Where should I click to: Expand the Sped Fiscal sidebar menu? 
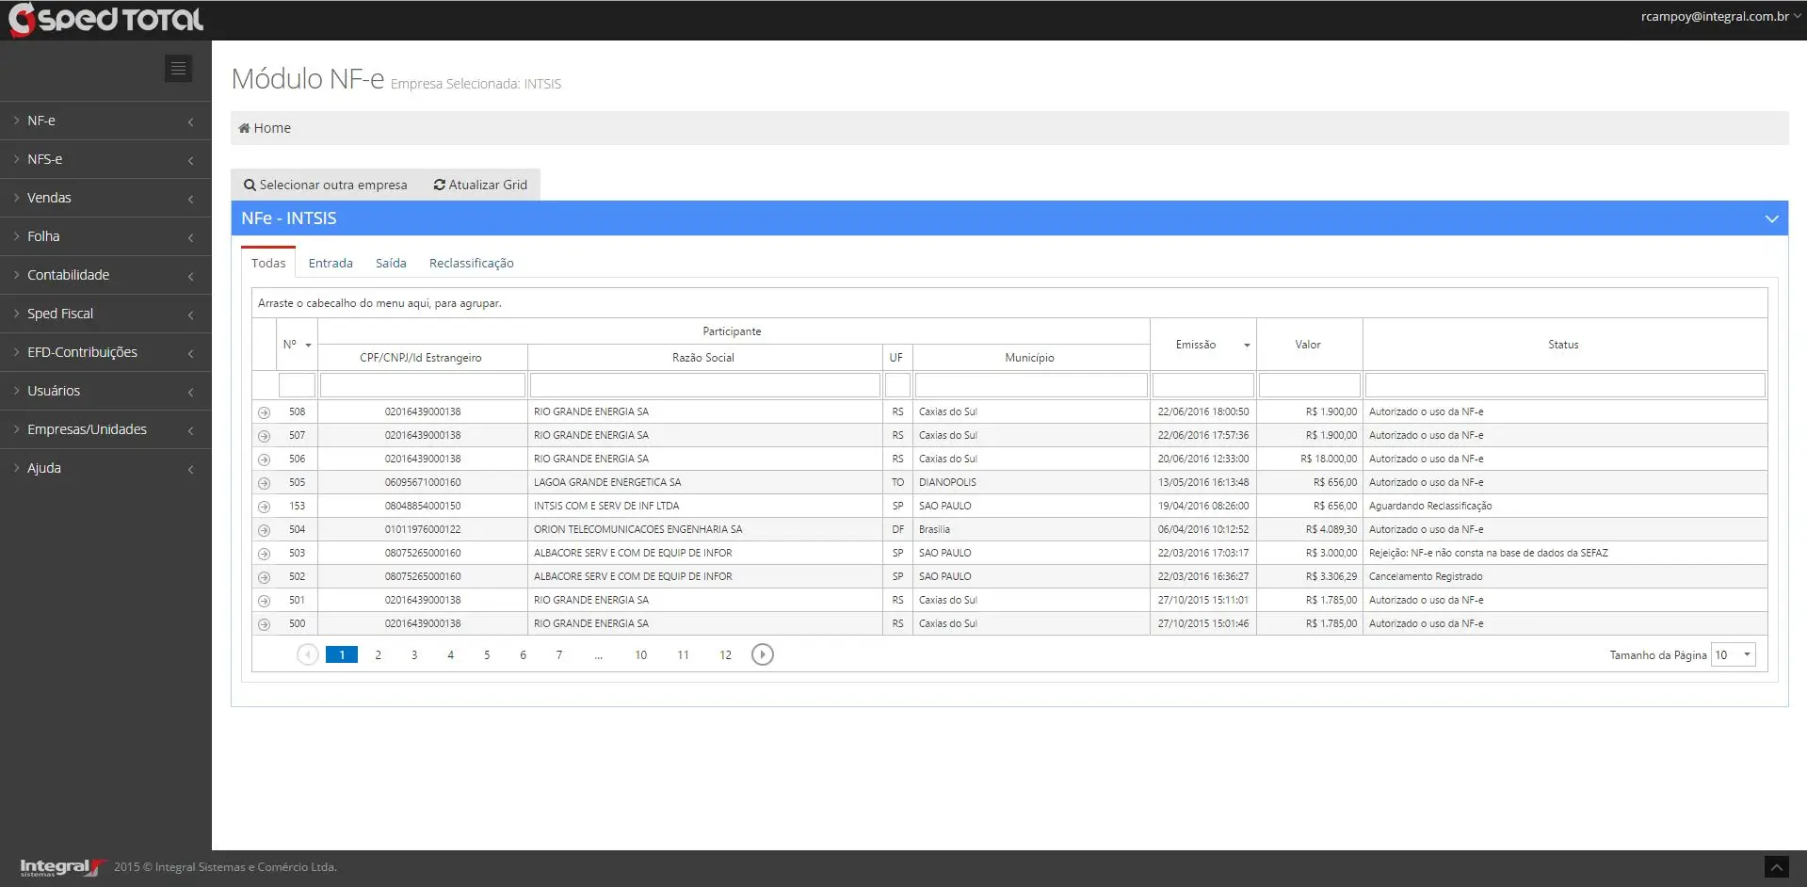(x=105, y=314)
